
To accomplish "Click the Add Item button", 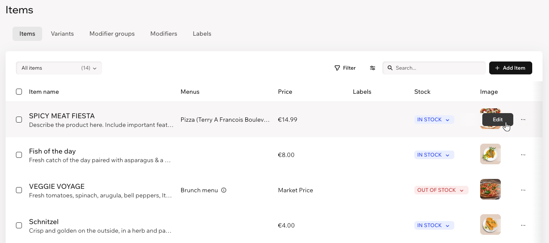I will click(510, 68).
